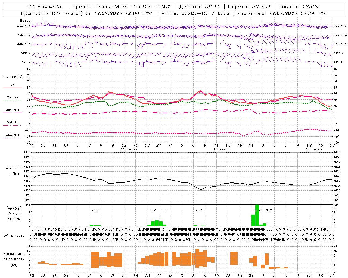The width and height of the screenshot is (348, 278).
Task: Click the 2м temperature legend line sample
Action: point(13,88)
